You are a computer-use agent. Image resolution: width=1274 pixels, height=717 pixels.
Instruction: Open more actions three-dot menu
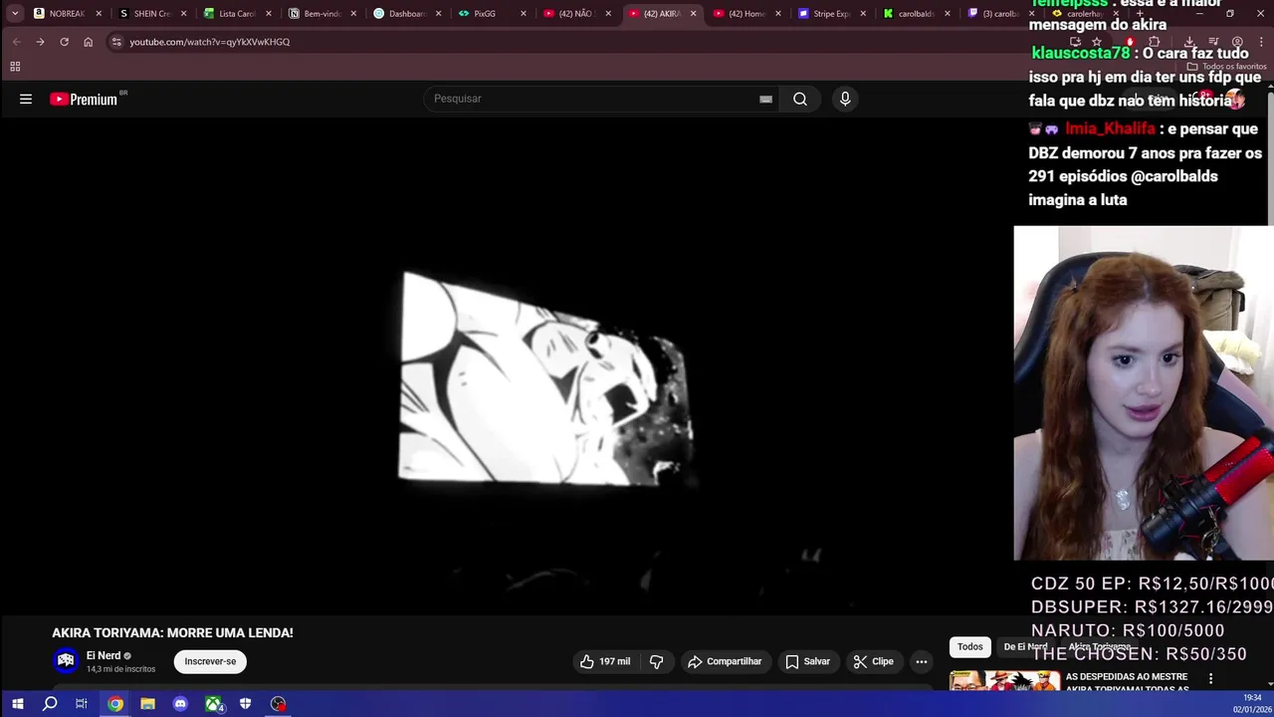(922, 661)
